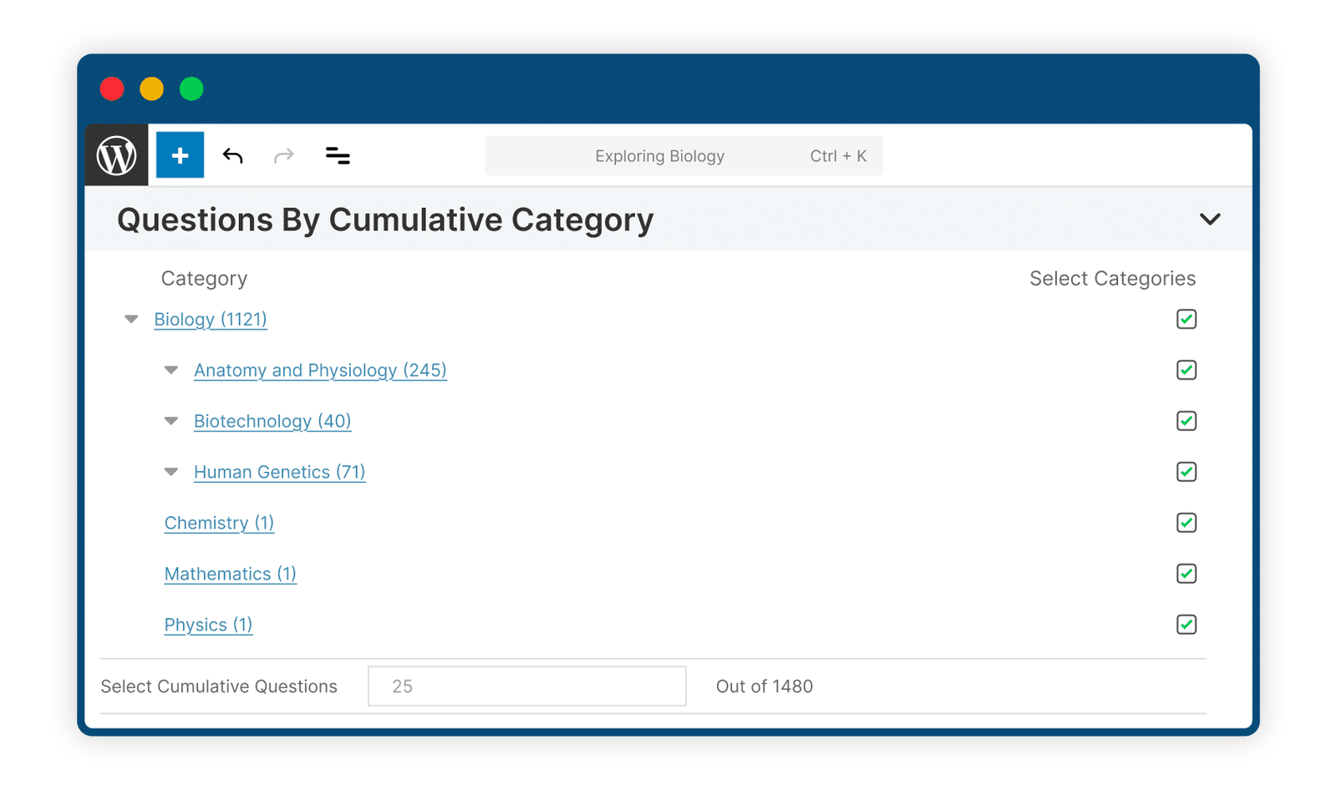The width and height of the screenshot is (1337, 790).
Task: Expand the Human Genetics triangle
Action: pyautogui.click(x=171, y=472)
